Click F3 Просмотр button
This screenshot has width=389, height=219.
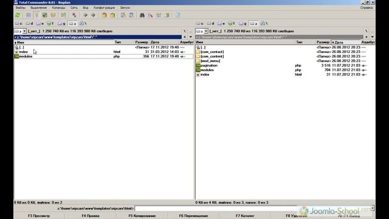click(39, 216)
